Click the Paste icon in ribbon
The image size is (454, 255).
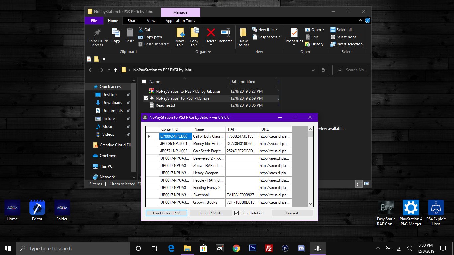pos(130,33)
